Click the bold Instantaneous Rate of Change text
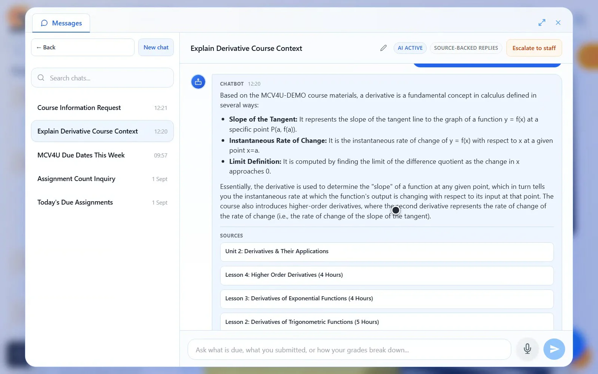This screenshot has width=598, height=374. (278, 141)
